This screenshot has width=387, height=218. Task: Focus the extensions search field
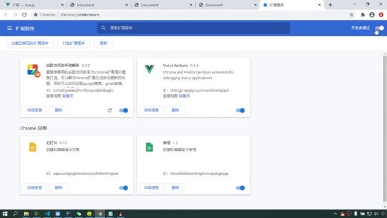193,28
